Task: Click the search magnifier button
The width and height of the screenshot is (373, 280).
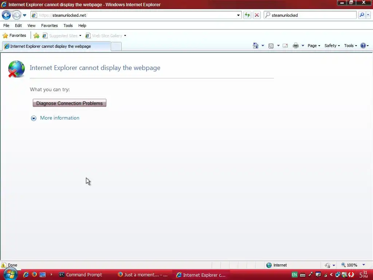Action: pyautogui.click(x=362, y=15)
